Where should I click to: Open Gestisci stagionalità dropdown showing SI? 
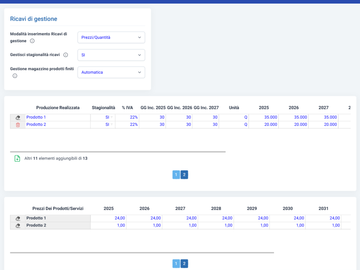(x=111, y=55)
